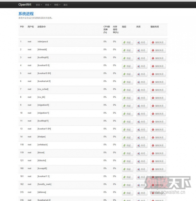Screen dimensions: 196x201
Task: Click red X close icon for [migration/1]
Action: pyautogui.click(x=139, y=114)
